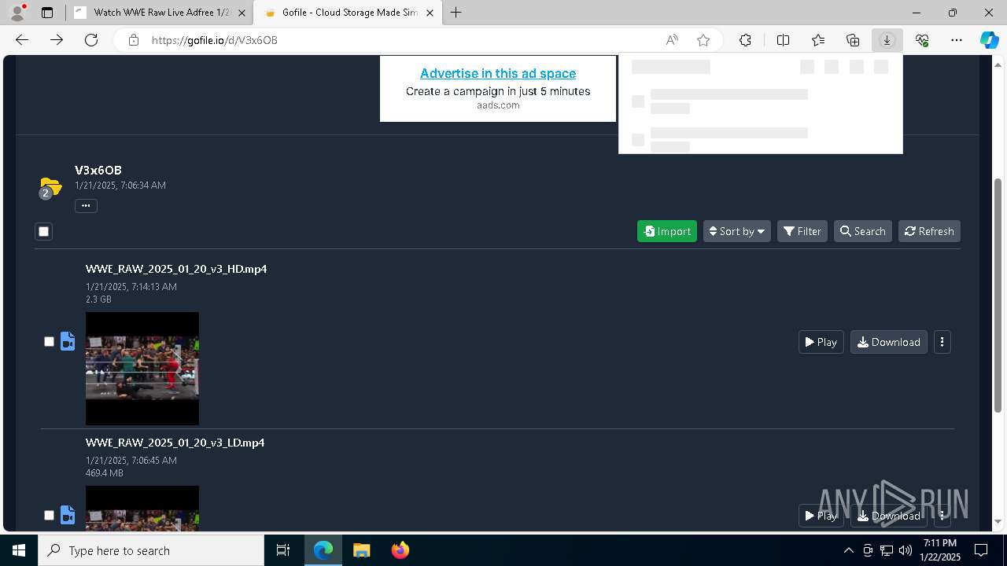1007x566 pixels.
Task: Open WWE_RAW_2025_01_20_v3_HD.mp4 file name
Action: 176,269
